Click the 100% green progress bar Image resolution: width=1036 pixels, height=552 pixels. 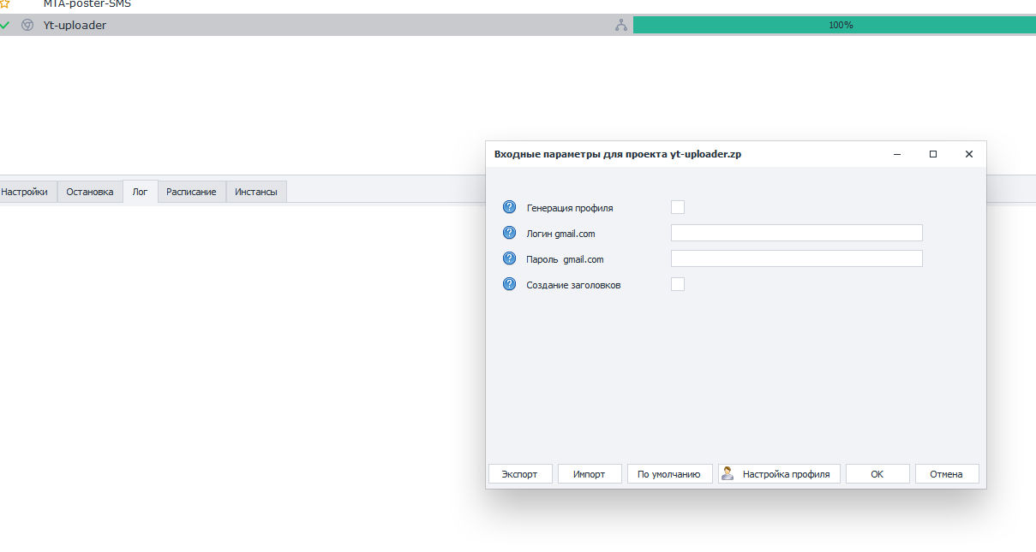(835, 25)
